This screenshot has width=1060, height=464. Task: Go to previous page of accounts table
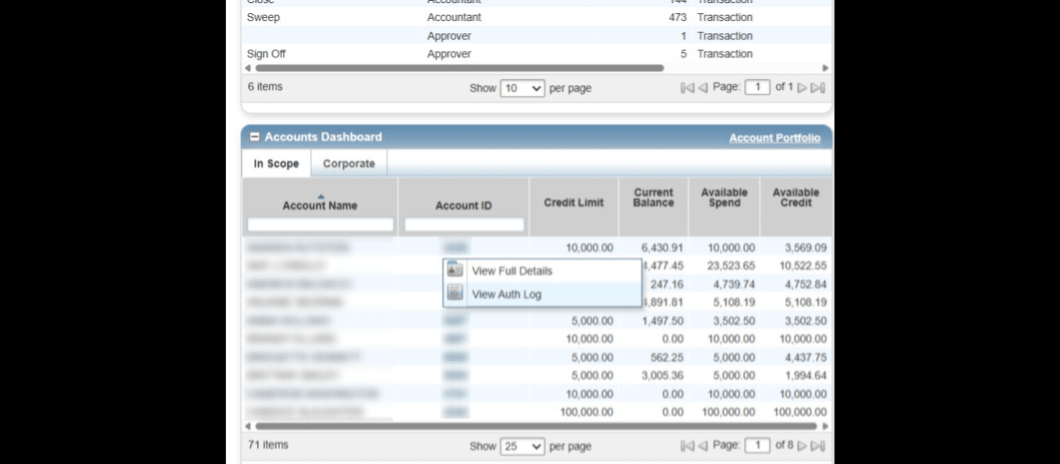702,445
